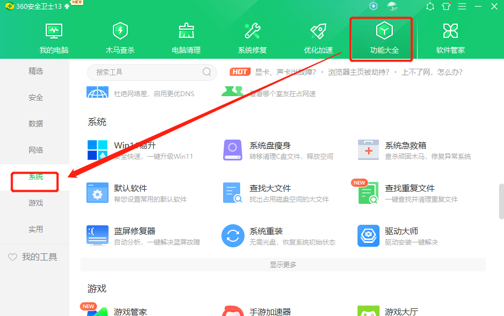This screenshot has width=504, height=316.
Task: Open 系统急救箱 first-aid icon
Action: point(368,150)
